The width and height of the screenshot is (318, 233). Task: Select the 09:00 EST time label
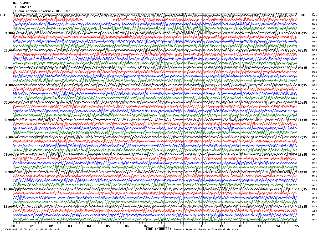(x=8, y=172)
